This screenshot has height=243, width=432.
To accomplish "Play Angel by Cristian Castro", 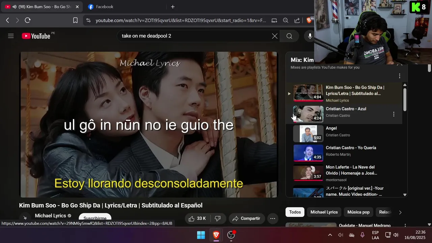I will 344,133.
